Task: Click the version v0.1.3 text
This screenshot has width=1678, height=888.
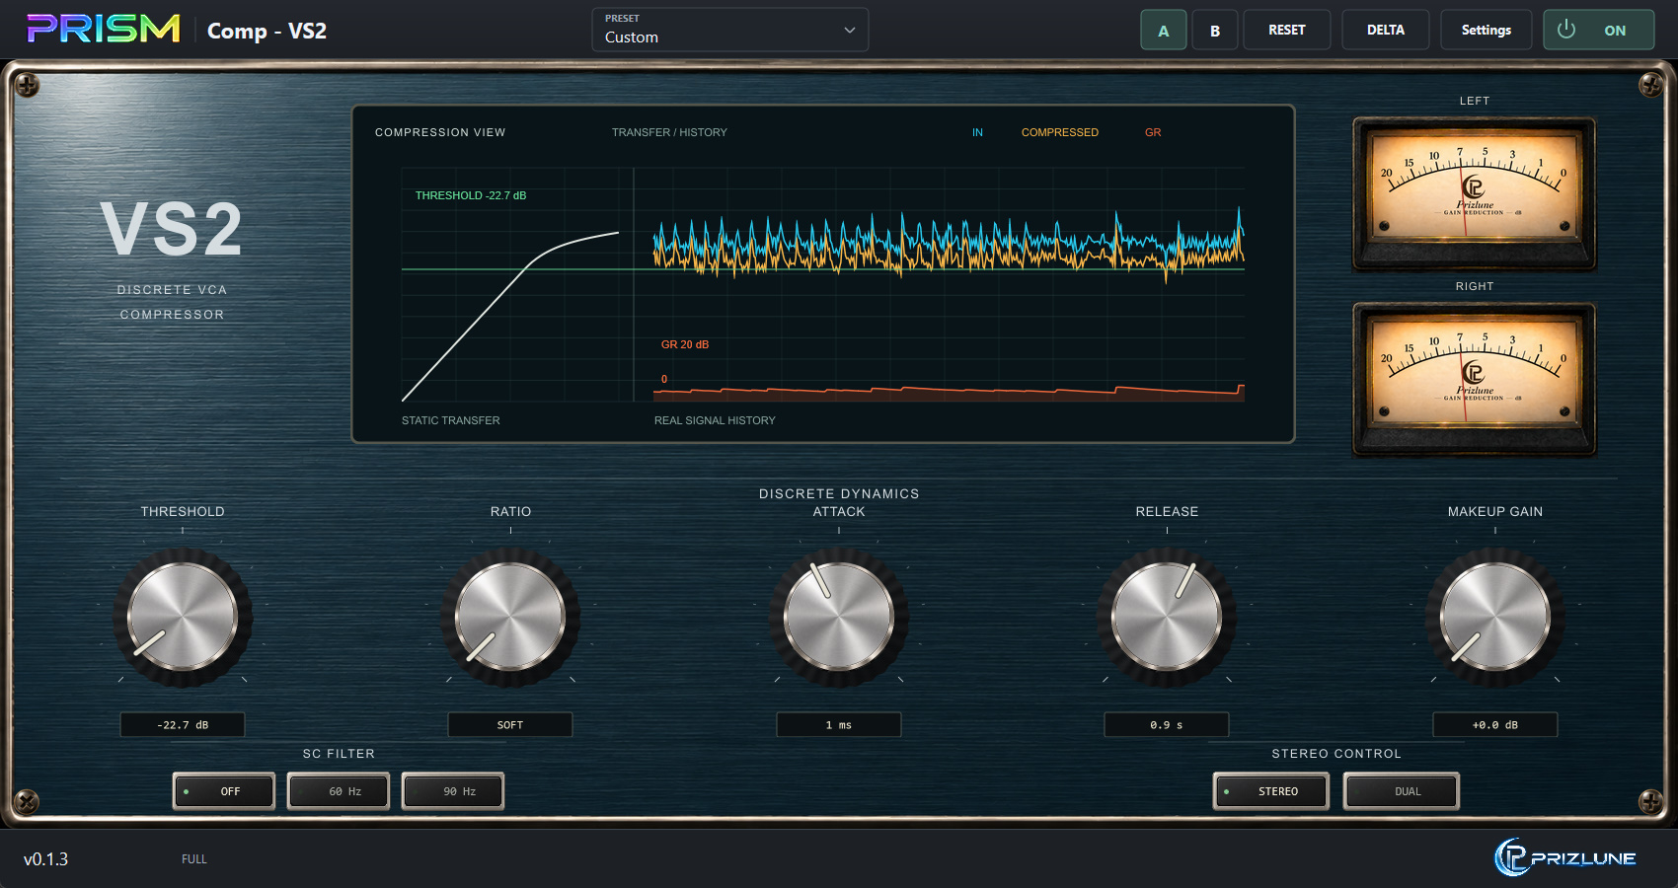Action: [x=46, y=859]
